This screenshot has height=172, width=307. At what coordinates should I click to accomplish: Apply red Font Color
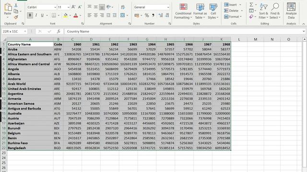(76, 15)
